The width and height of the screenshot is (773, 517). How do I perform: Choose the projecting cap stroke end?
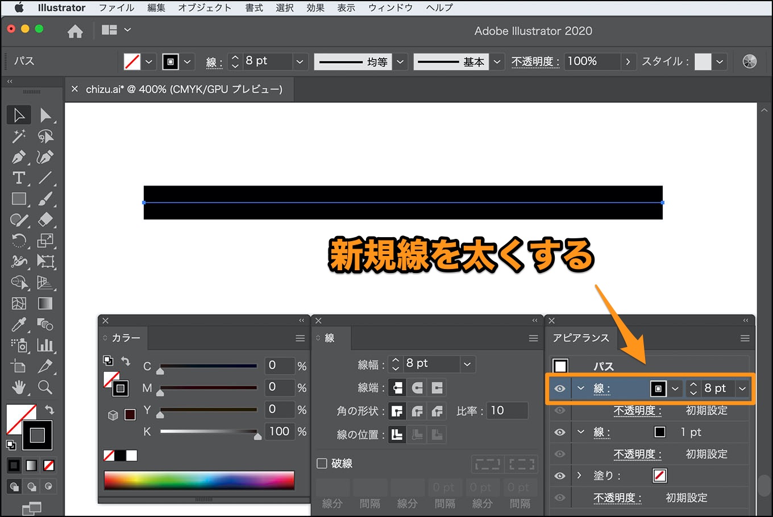[x=437, y=388]
